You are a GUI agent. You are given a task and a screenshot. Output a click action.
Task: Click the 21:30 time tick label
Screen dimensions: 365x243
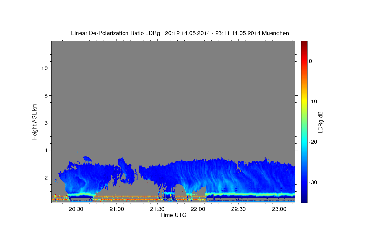pyautogui.click(x=157, y=209)
